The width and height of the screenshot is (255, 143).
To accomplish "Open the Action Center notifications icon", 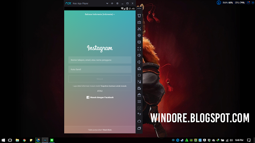I will [249, 140].
